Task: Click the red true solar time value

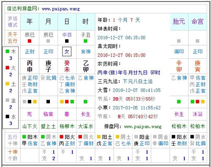Action: pyautogui.click(x=121, y=55)
